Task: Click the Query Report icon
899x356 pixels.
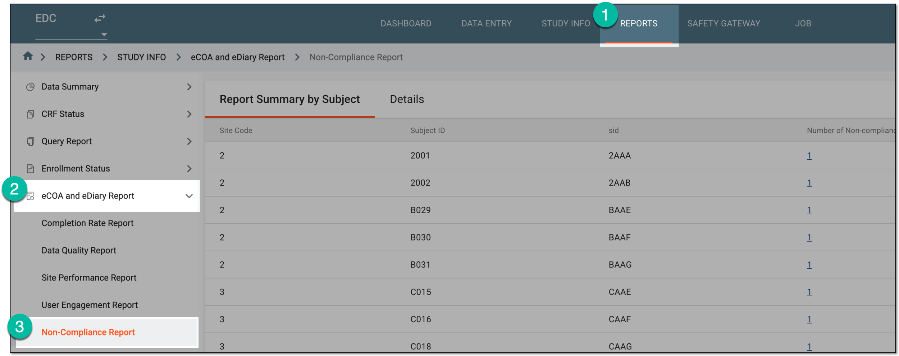Action: 30,141
